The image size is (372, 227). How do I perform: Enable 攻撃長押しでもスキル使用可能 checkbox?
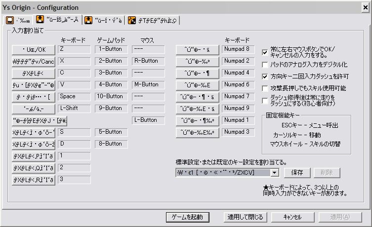click(x=265, y=88)
